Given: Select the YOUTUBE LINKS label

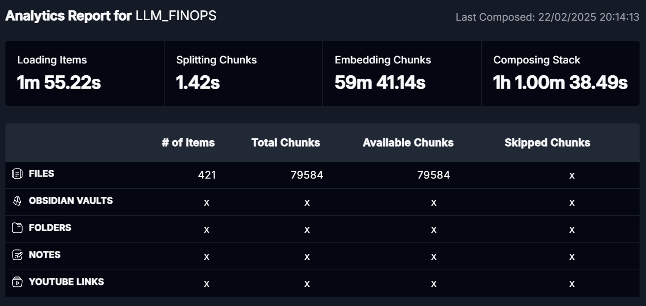Looking at the screenshot, I should coord(66,282).
